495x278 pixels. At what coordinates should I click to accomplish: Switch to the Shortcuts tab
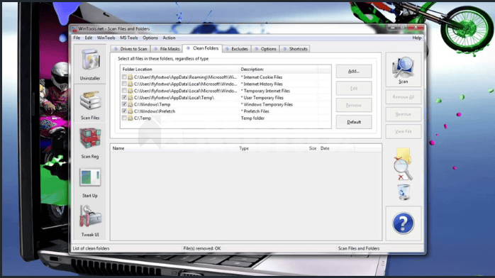[295, 49]
